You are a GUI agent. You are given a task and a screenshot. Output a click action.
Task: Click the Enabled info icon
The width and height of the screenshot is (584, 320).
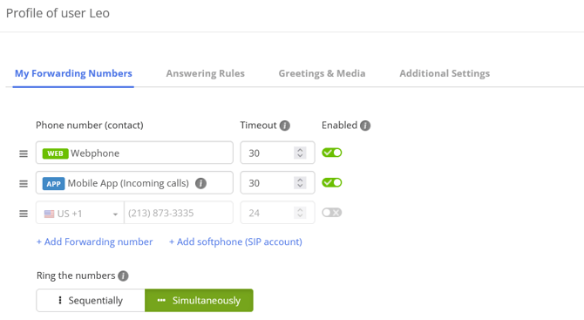365,126
